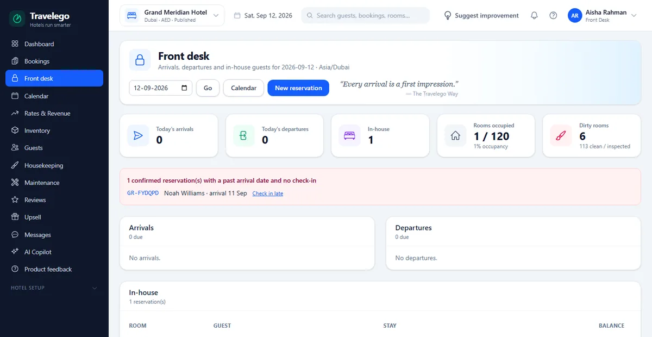This screenshot has height=337, width=652.
Task: Click the Go button
Action: [208, 88]
